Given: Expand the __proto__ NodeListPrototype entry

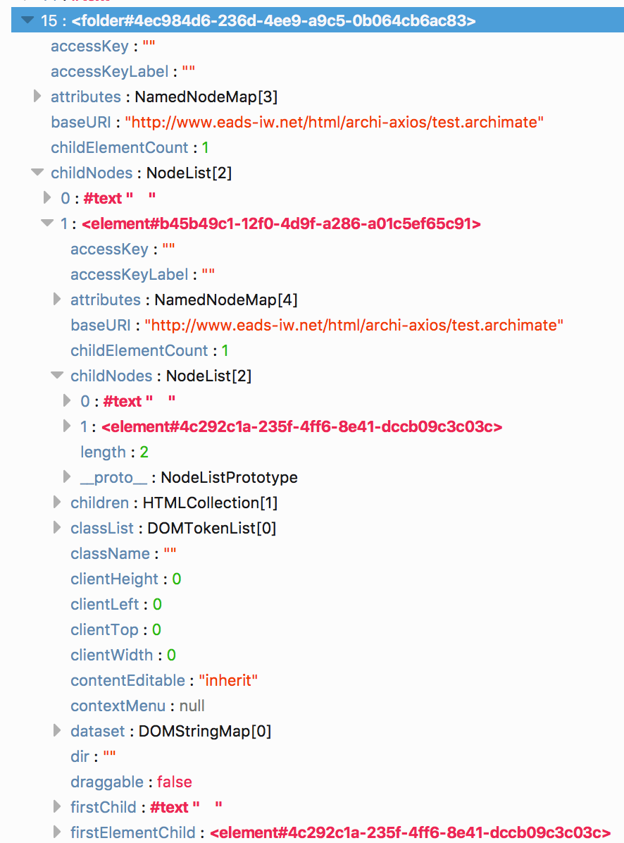Looking at the screenshot, I should pos(66,477).
